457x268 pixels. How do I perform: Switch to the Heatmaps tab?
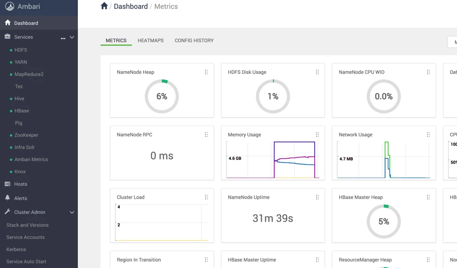click(151, 40)
